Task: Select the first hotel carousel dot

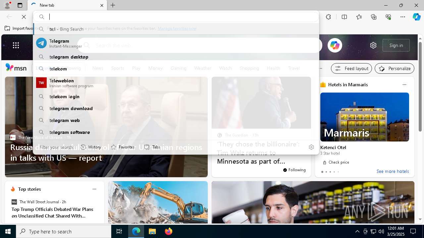Action: point(322,172)
